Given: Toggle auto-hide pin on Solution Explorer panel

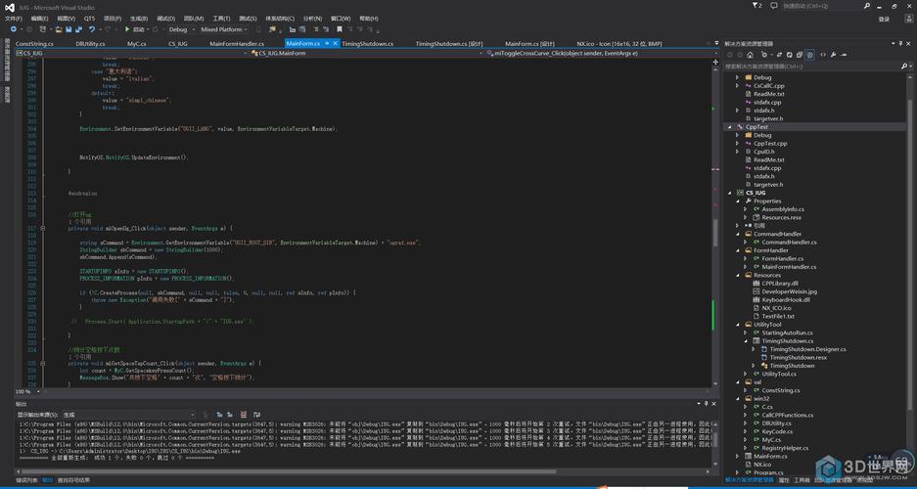Looking at the screenshot, I should click(x=899, y=44).
